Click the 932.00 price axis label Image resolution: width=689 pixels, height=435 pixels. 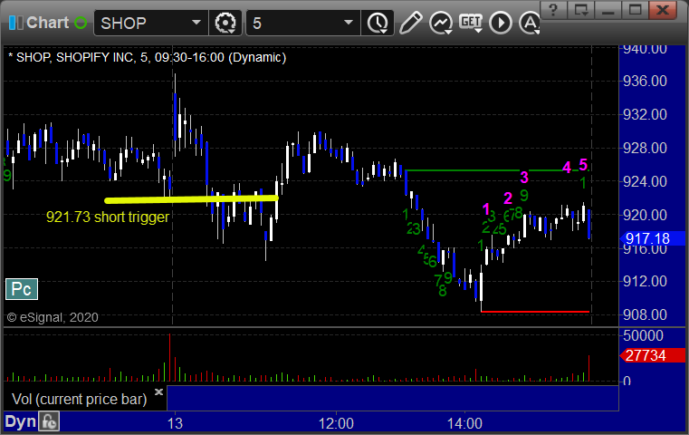(645, 114)
